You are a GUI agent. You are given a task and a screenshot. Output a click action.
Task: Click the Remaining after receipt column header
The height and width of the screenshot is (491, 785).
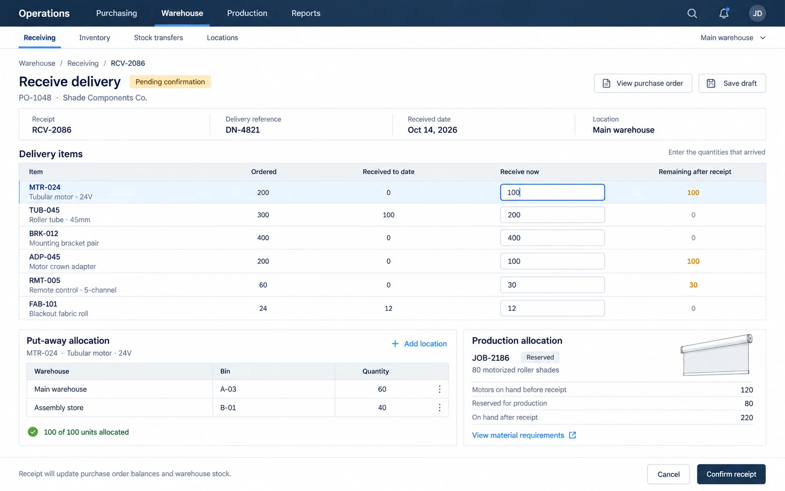tap(695, 172)
